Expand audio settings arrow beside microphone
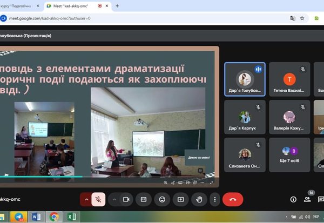324x223 pixels. (86, 199)
